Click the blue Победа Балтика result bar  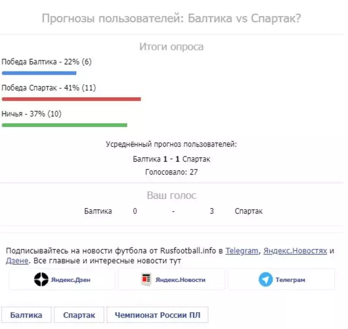39,73
